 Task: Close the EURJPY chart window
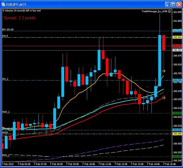pyautogui.click(x=179, y=4)
